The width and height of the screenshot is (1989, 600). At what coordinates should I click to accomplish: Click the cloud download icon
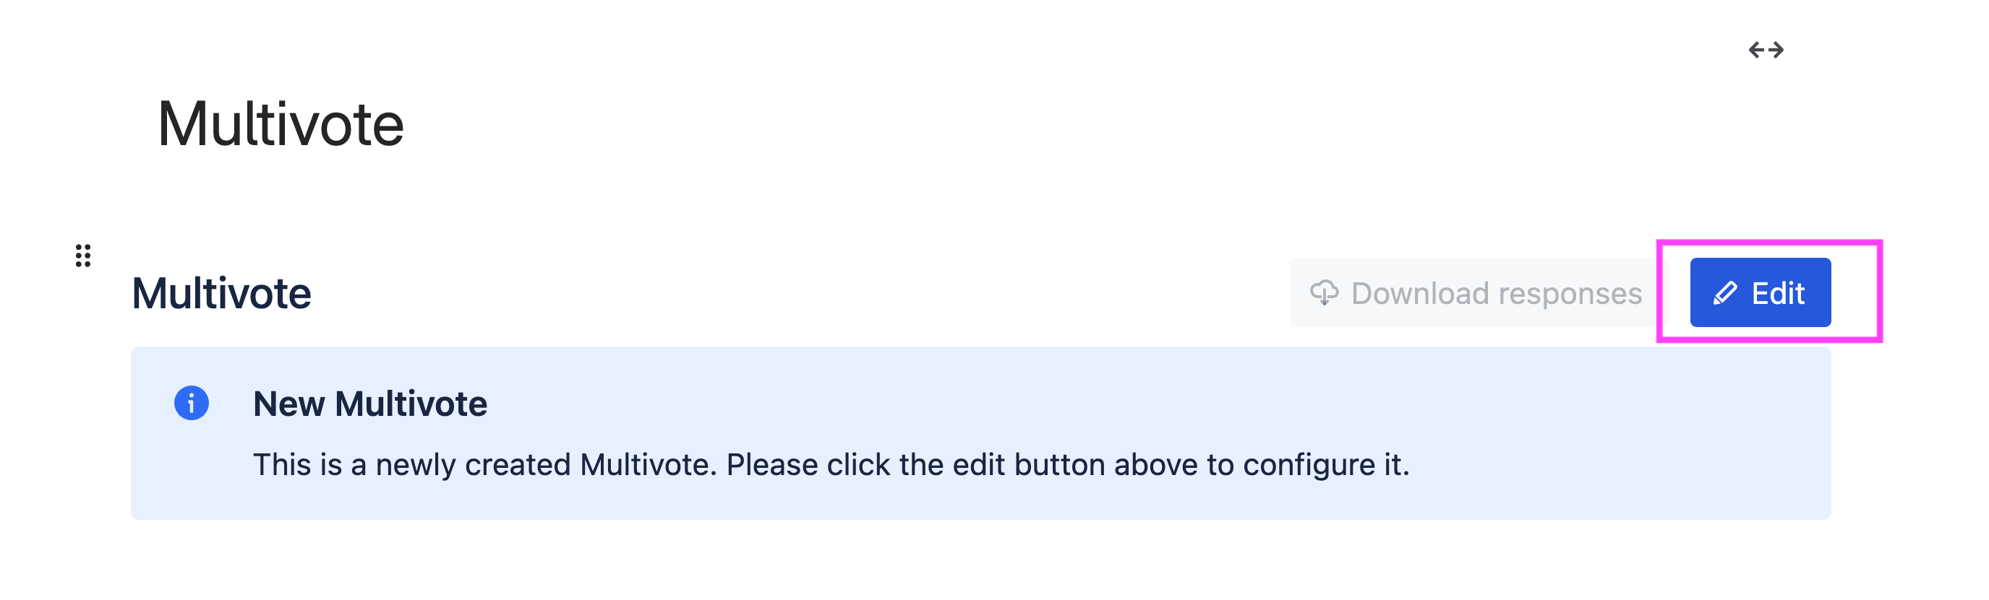point(1325,293)
